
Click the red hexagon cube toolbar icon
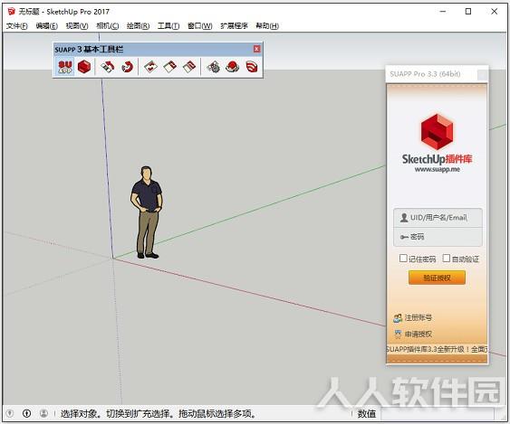[84, 67]
